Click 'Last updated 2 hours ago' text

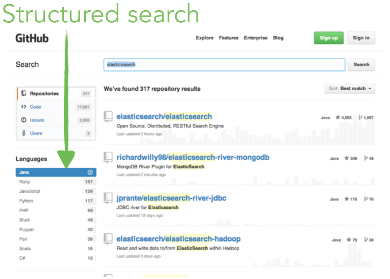coord(139,134)
